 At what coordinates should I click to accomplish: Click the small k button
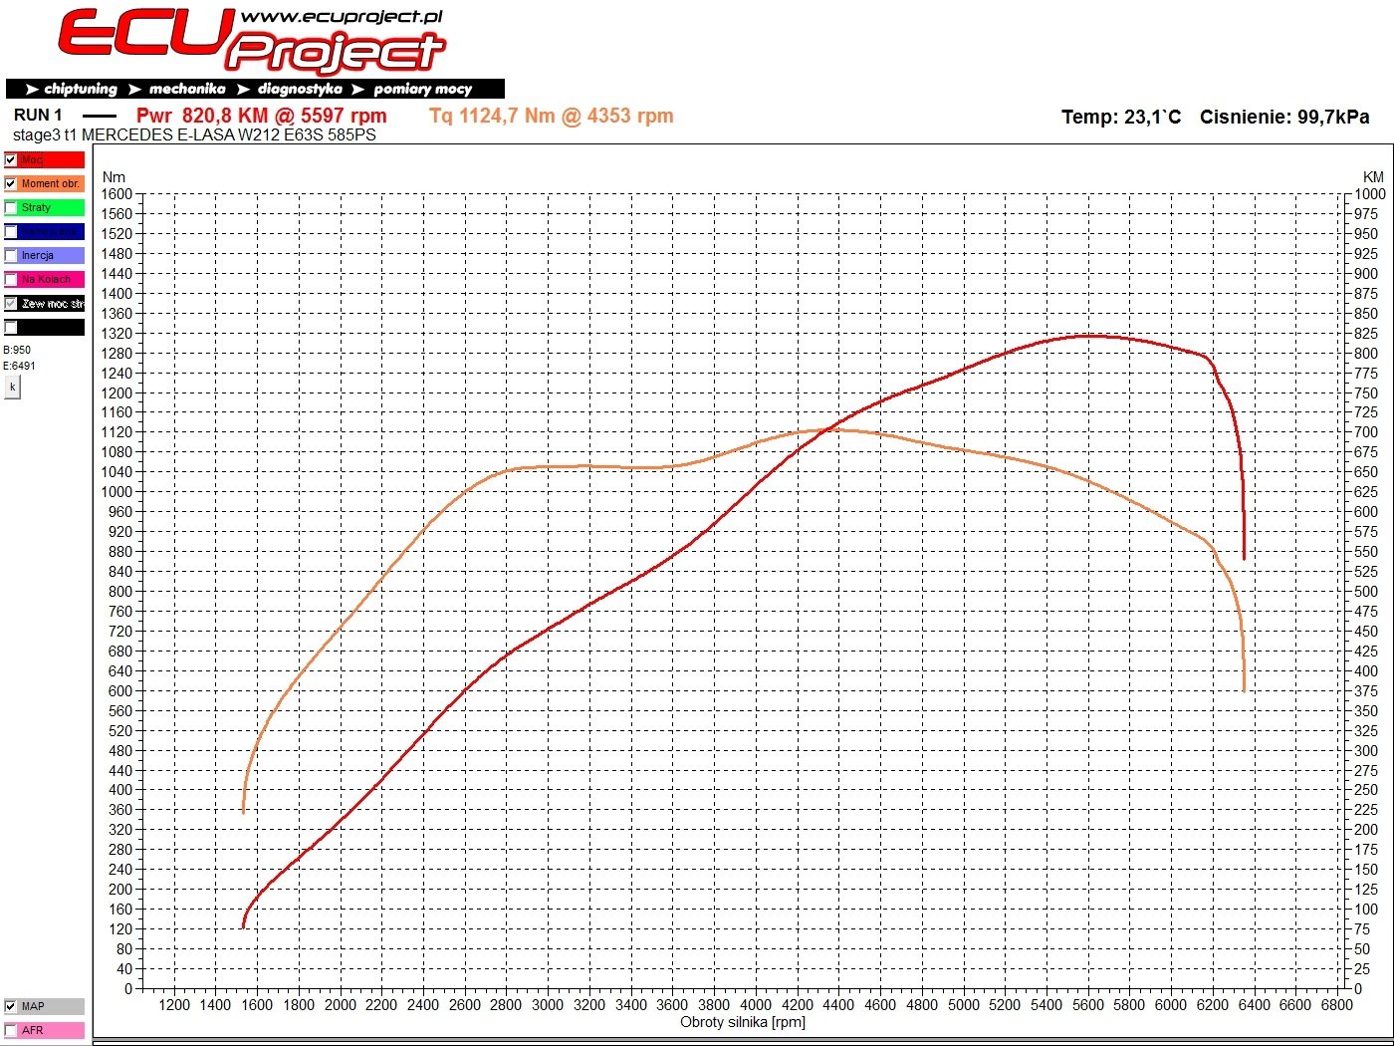tap(12, 387)
